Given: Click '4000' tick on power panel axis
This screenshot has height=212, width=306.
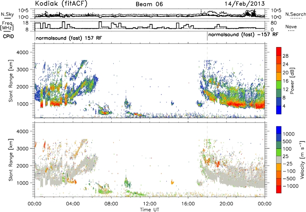Looking at the screenshot, I should 23,52.
